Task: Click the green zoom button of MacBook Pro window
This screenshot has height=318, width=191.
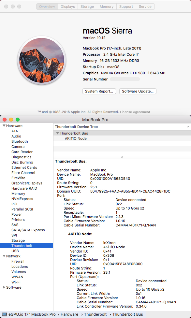Action: pos(18,120)
